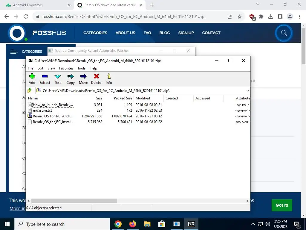
Task: Open the CATEGORIES nav link on FossHub
Action: (x=95, y=33)
